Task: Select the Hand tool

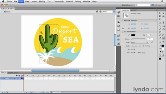Action: [x=160, y=42]
